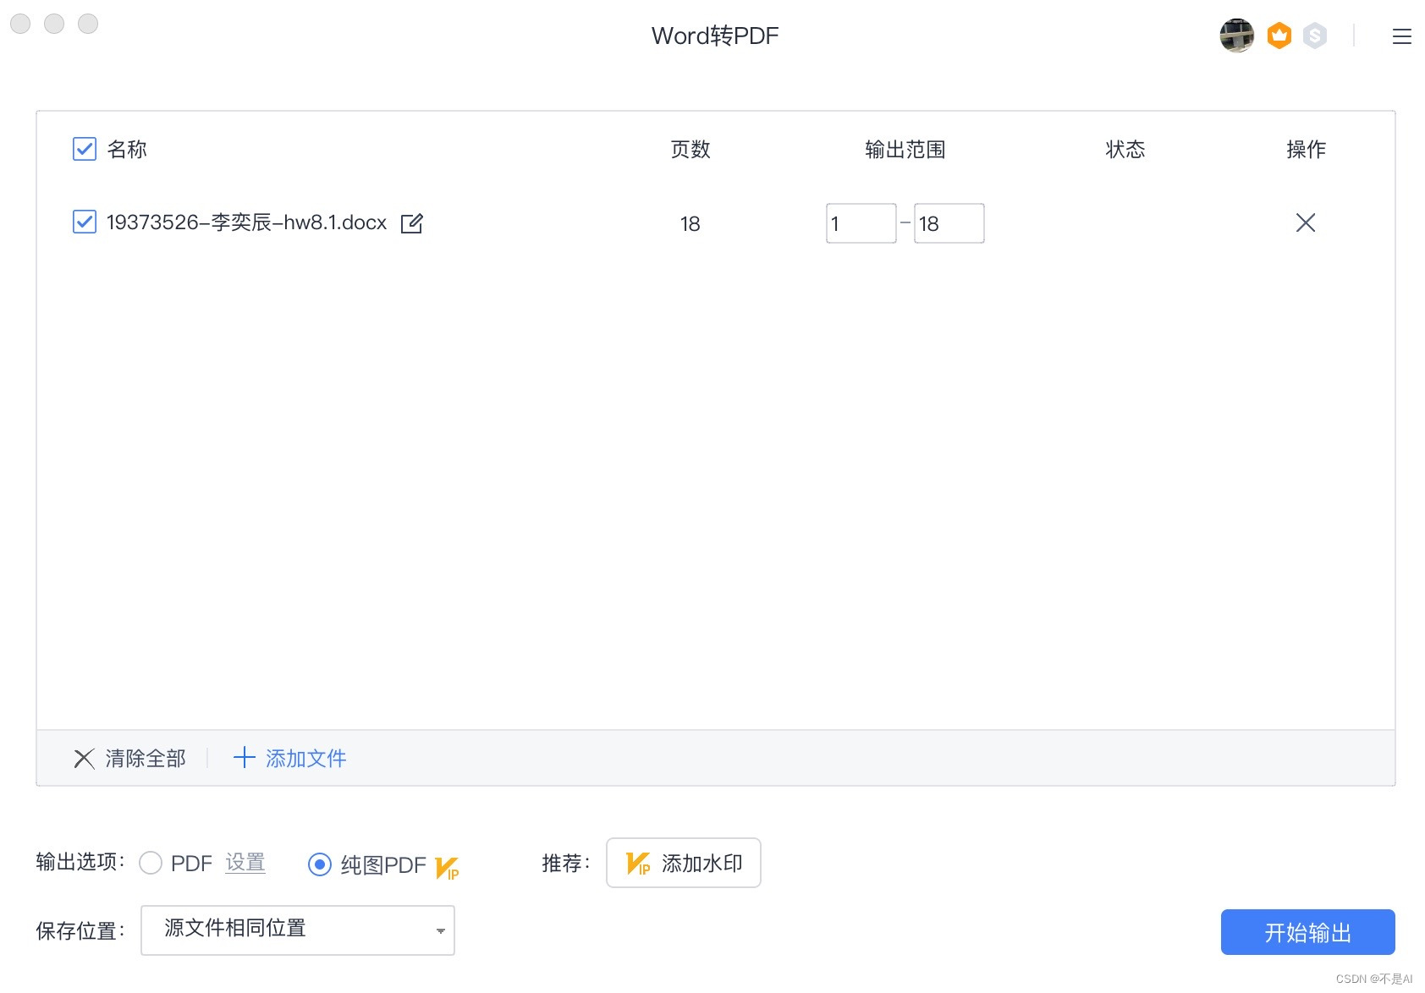Open the user avatar profile
The image size is (1425, 993).
coord(1236,36)
